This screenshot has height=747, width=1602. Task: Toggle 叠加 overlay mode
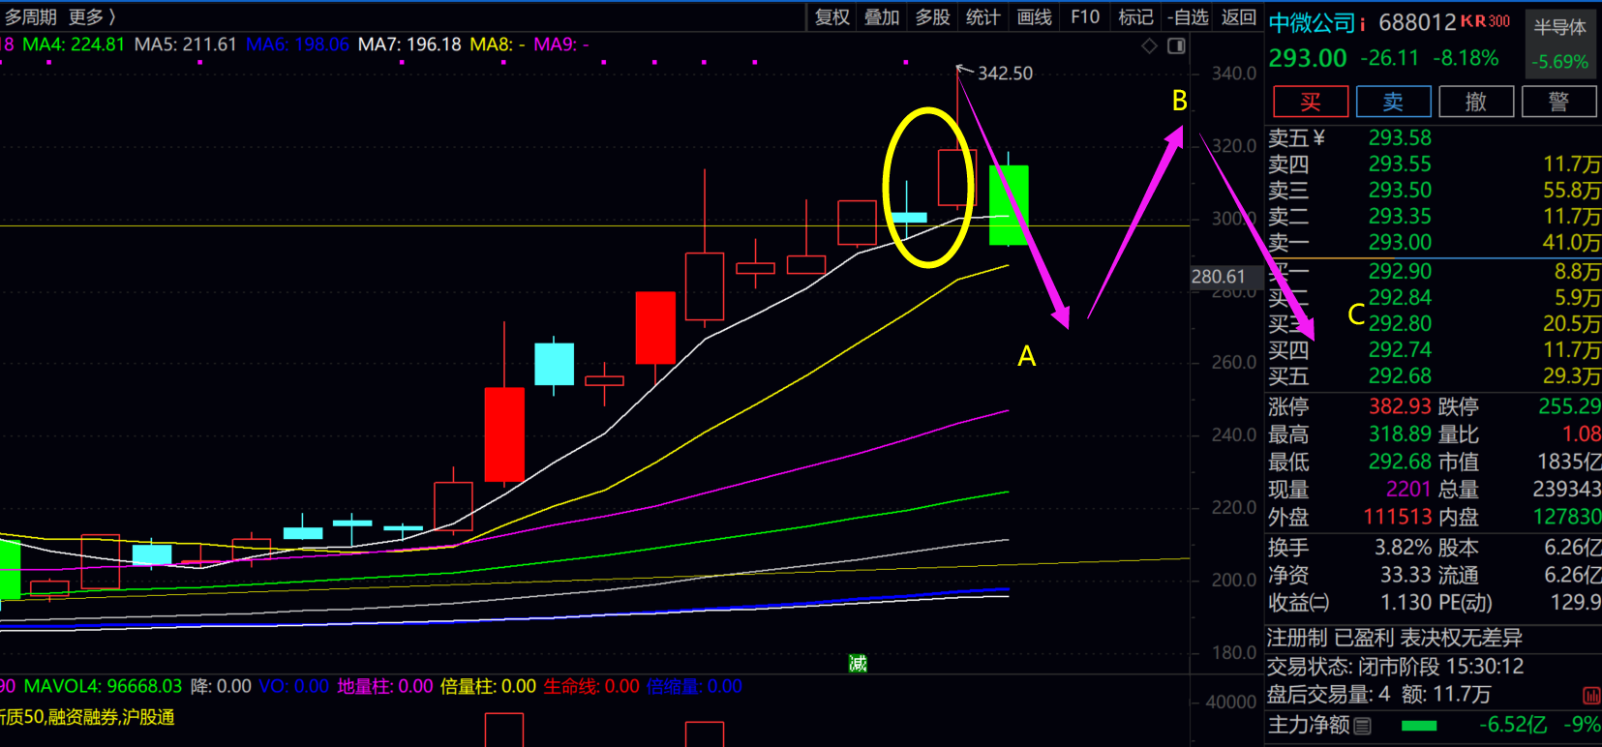882,16
